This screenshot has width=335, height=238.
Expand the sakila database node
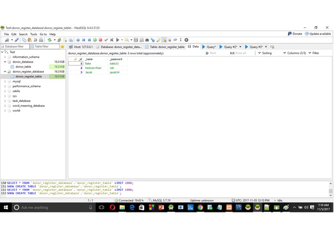5,91
